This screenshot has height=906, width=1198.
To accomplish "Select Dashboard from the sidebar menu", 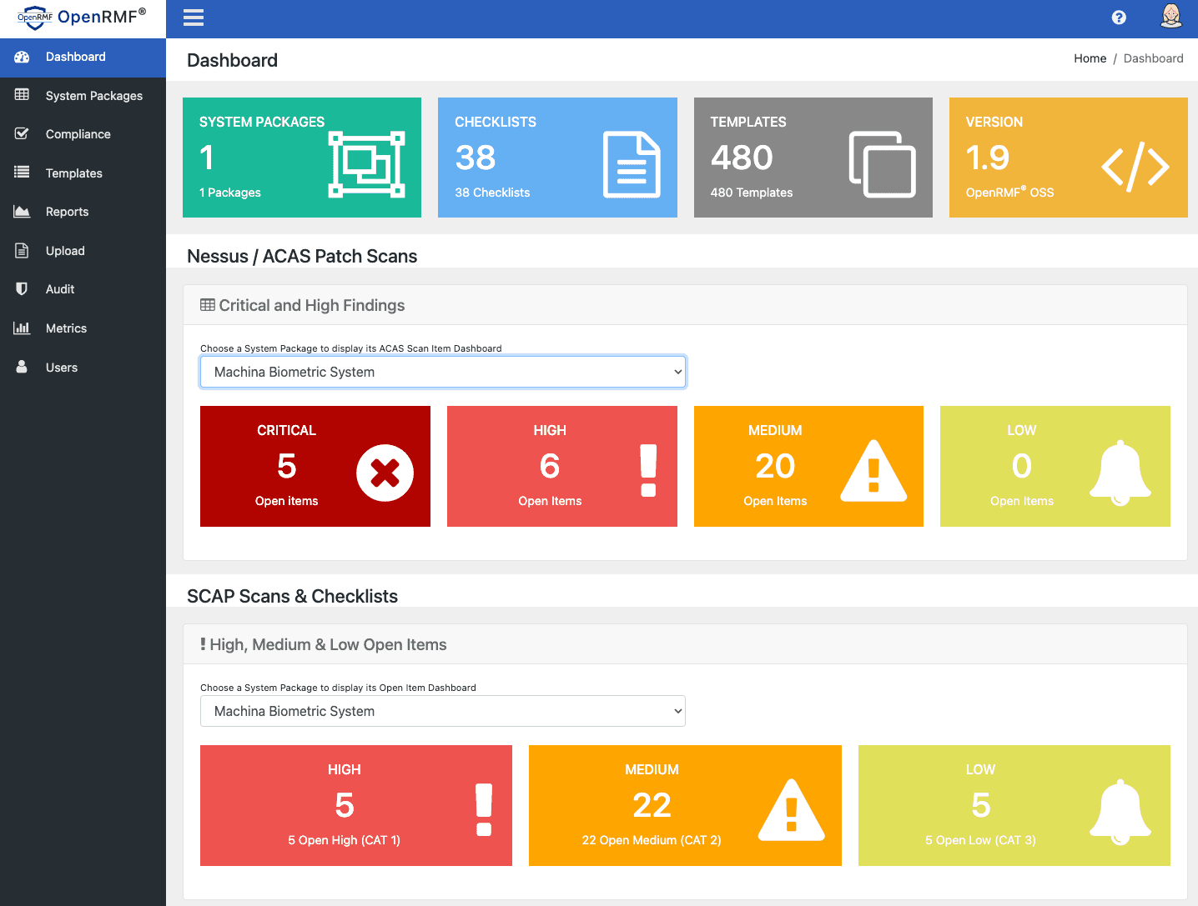I will [x=75, y=57].
